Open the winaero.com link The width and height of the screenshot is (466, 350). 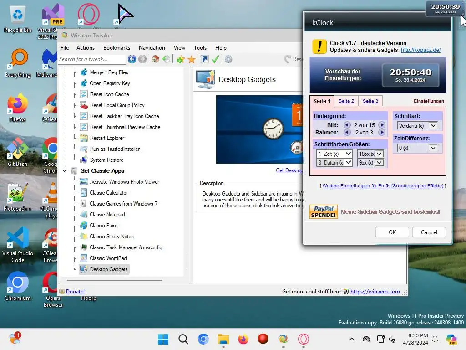click(x=375, y=292)
